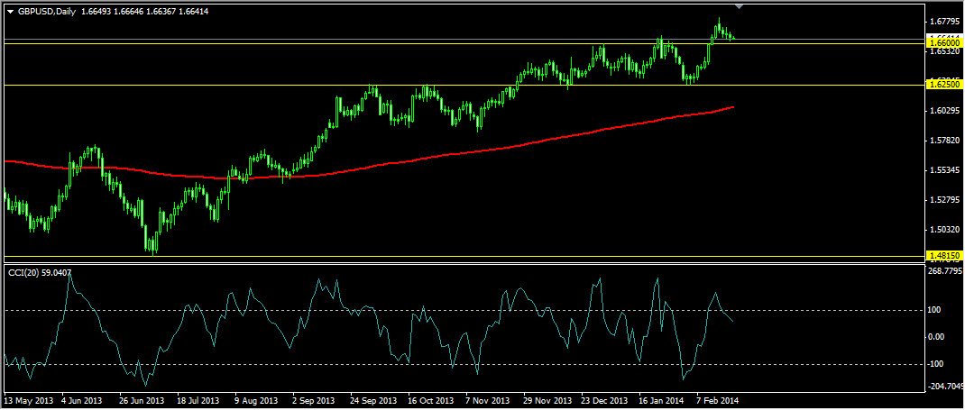Click the 0.00 level label on CCI scale

pyautogui.click(x=938, y=336)
